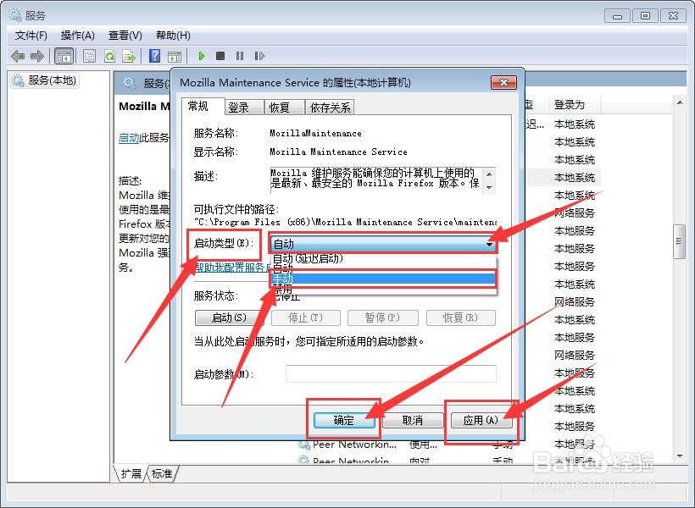Click the description box down scroll arrow
The image size is (695, 508).
pos(489,187)
